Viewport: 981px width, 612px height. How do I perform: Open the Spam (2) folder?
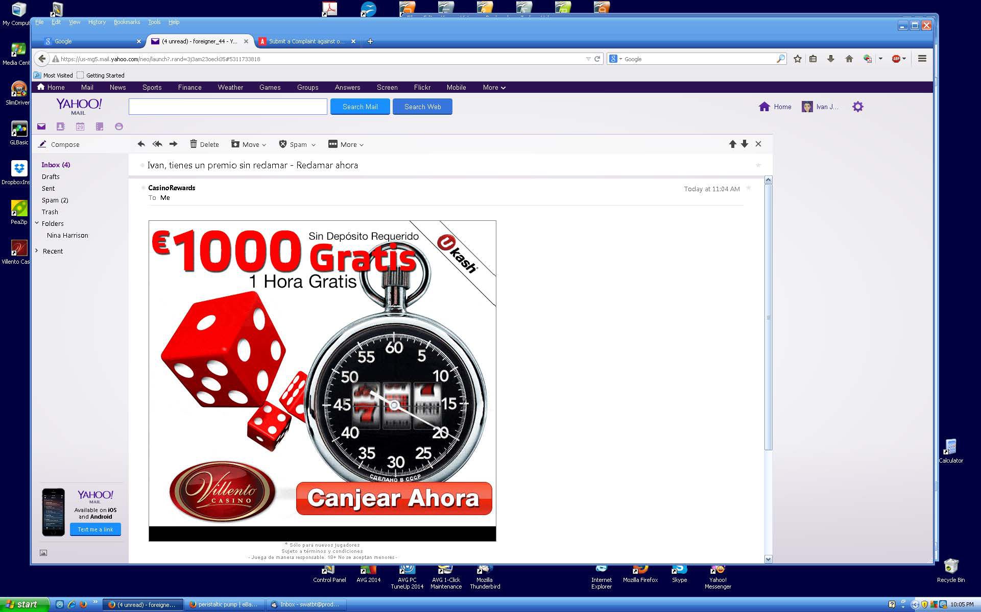click(55, 200)
